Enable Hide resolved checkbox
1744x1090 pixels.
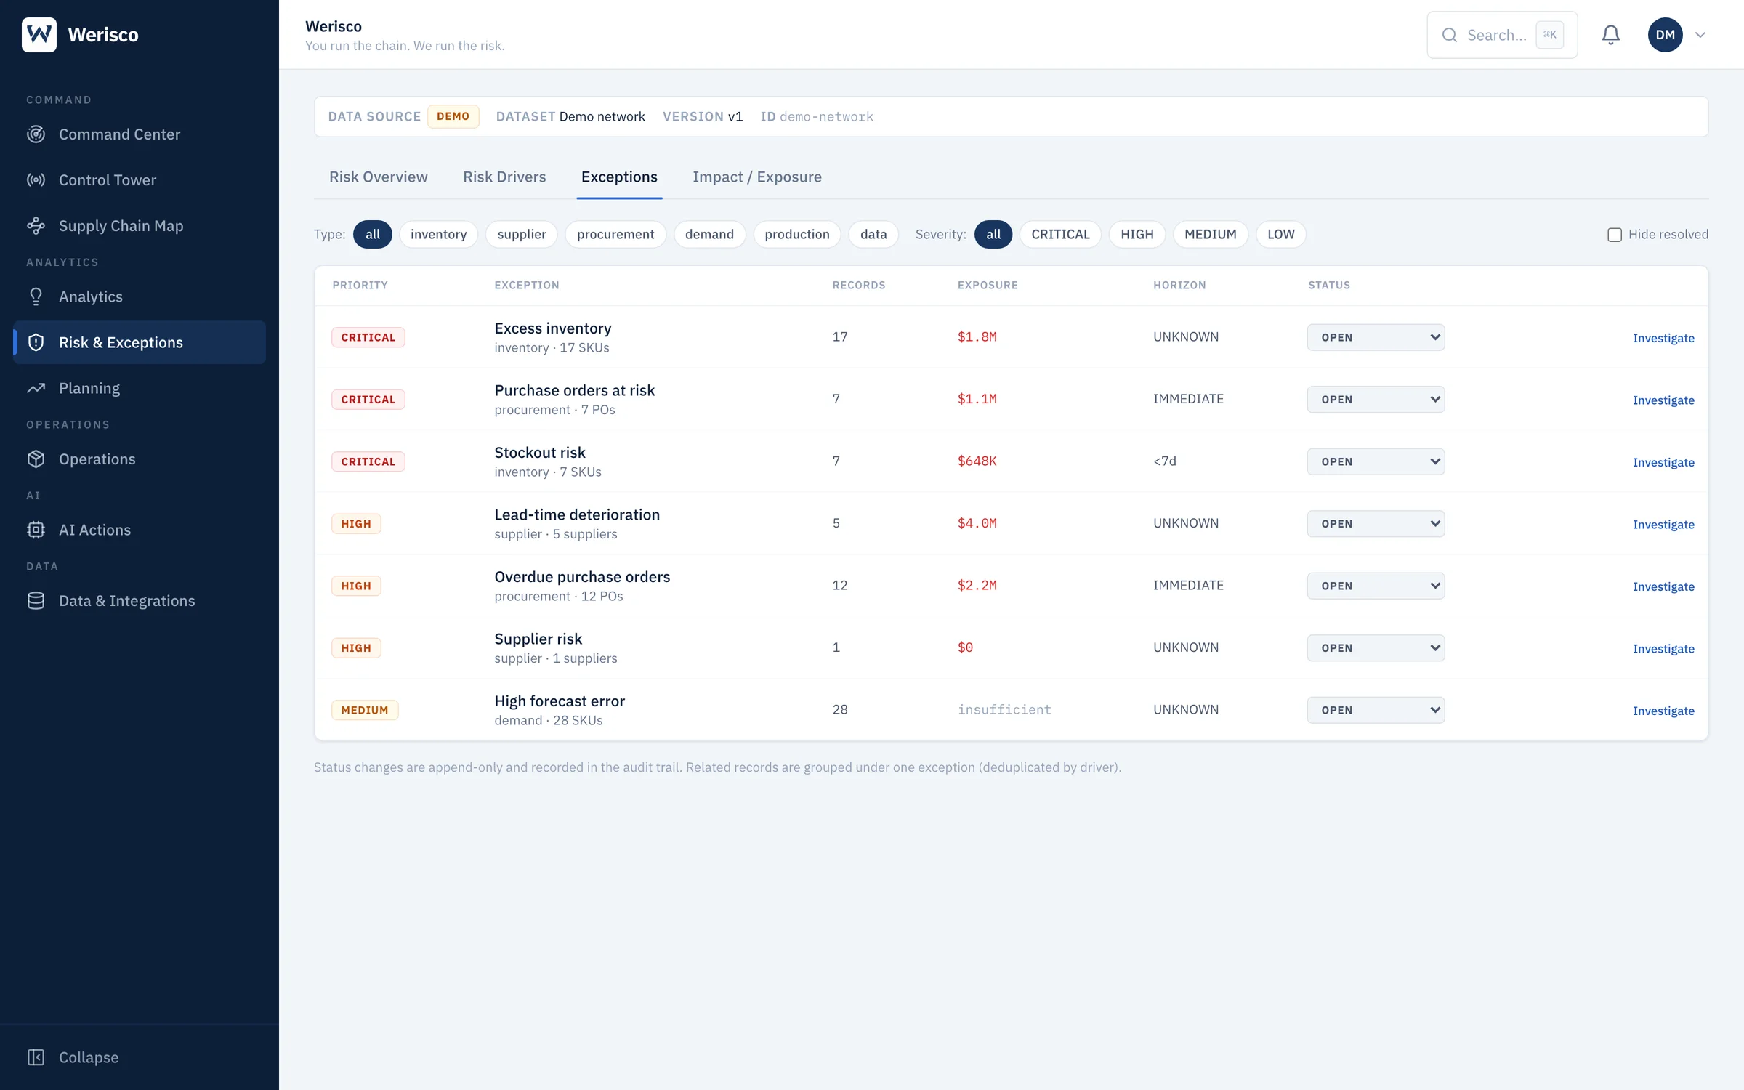tap(1615, 235)
